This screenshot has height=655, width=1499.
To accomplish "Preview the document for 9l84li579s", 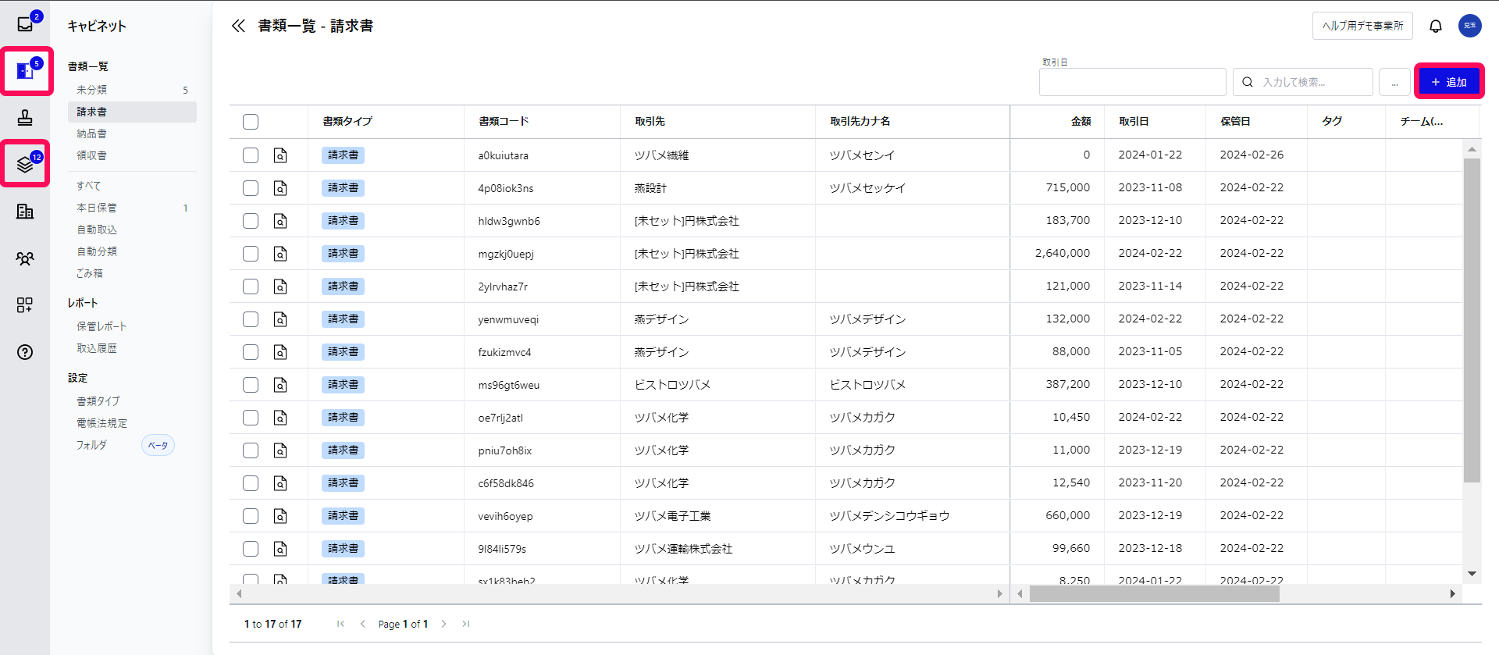I will click(280, 549).
